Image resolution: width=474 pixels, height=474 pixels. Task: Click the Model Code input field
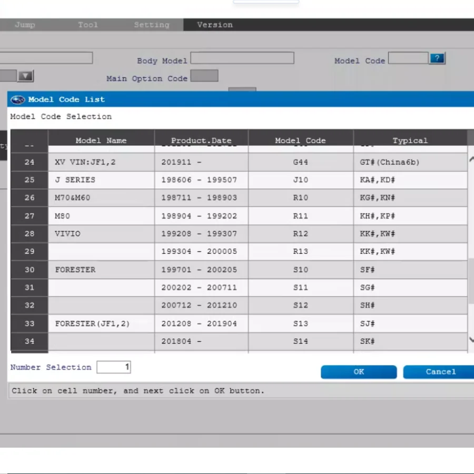tap(408, 58)
